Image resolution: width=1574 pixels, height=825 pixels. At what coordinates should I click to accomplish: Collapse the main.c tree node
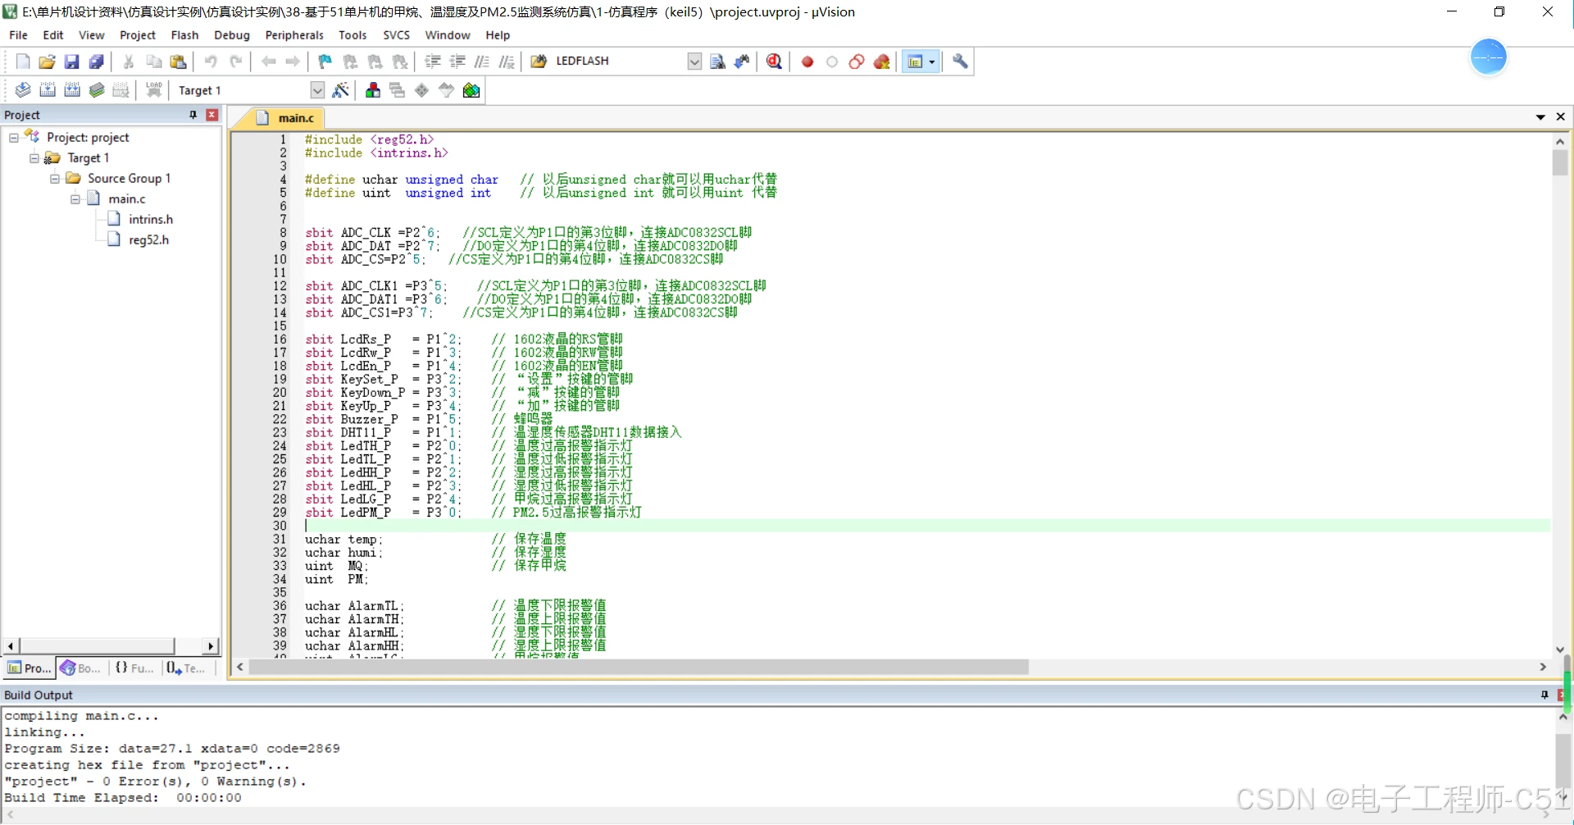(75, 199)
